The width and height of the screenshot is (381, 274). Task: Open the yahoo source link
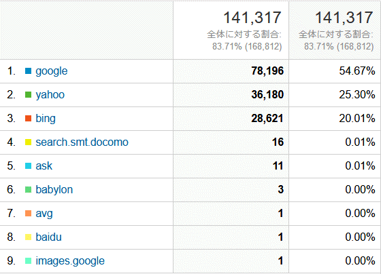(50, 95)
